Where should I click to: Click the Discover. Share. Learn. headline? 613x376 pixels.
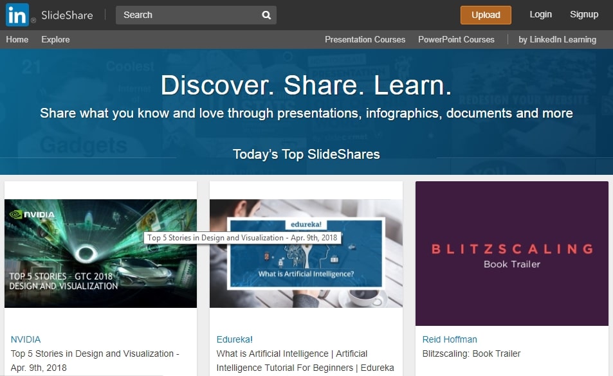[x=306, y=85]
